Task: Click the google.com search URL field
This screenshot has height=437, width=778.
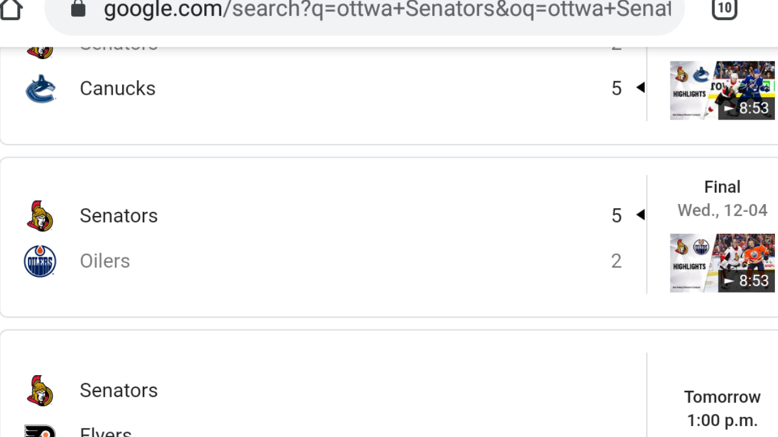Action: point(387,10)
